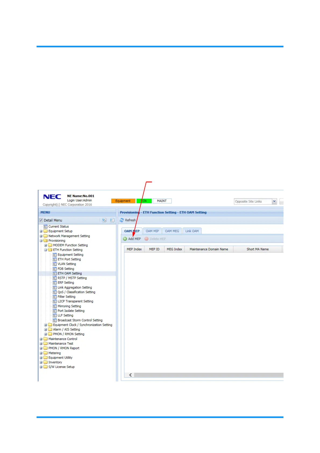Expand the S/W License Setup node
Image resolution: width=320 pixels, height=453 pixels.
[41, 367]
